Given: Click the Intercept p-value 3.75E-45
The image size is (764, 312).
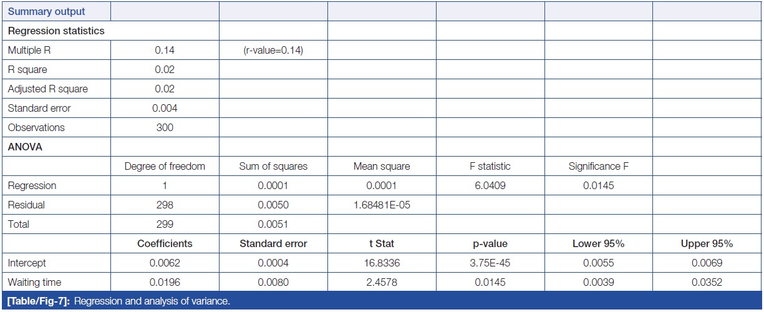Looking at the screenshot, I should (x=490, y=263).
